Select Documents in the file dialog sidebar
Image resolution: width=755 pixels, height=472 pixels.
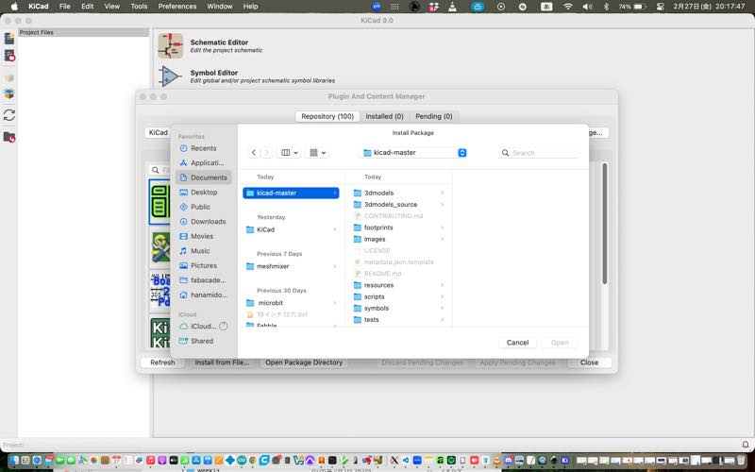pos(203,177)
